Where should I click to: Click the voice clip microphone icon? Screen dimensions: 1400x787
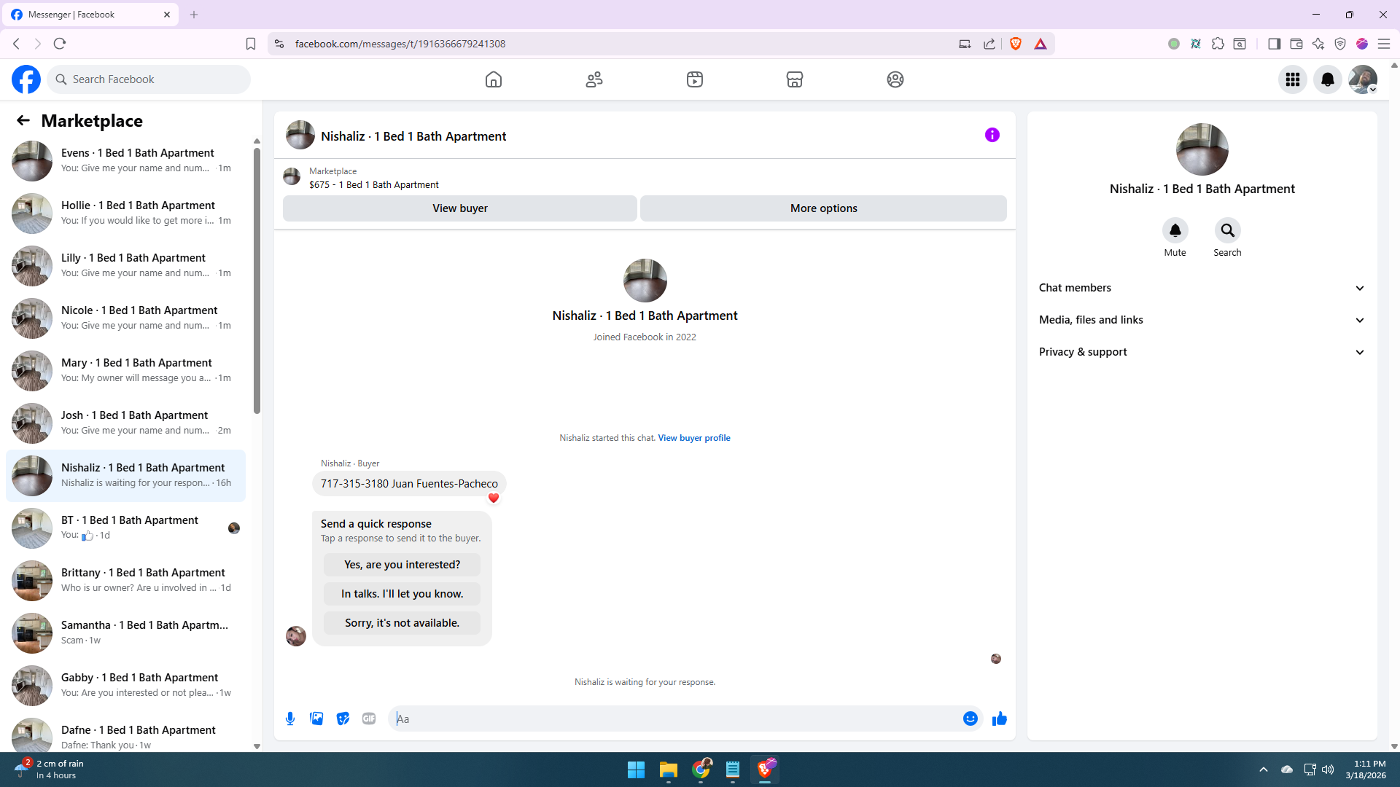coord(290,719)
